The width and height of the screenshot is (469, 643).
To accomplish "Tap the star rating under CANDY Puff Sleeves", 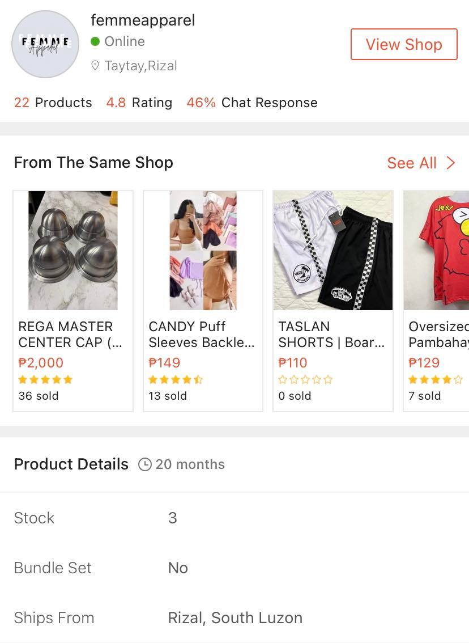I will click(176, 379).
